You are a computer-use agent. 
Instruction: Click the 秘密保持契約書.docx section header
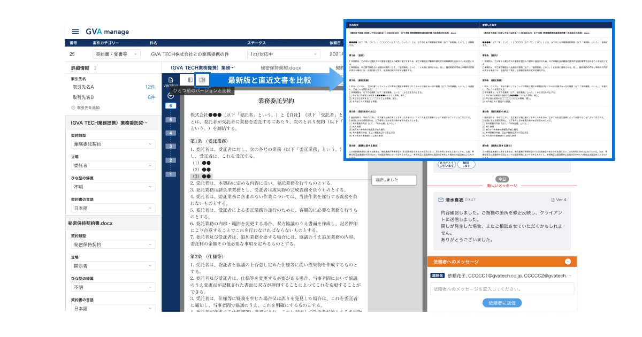point(113,223)
